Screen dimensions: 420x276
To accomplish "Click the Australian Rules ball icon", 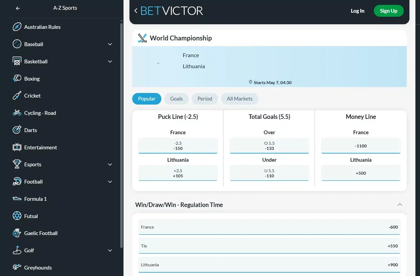I will click(17, 27).
